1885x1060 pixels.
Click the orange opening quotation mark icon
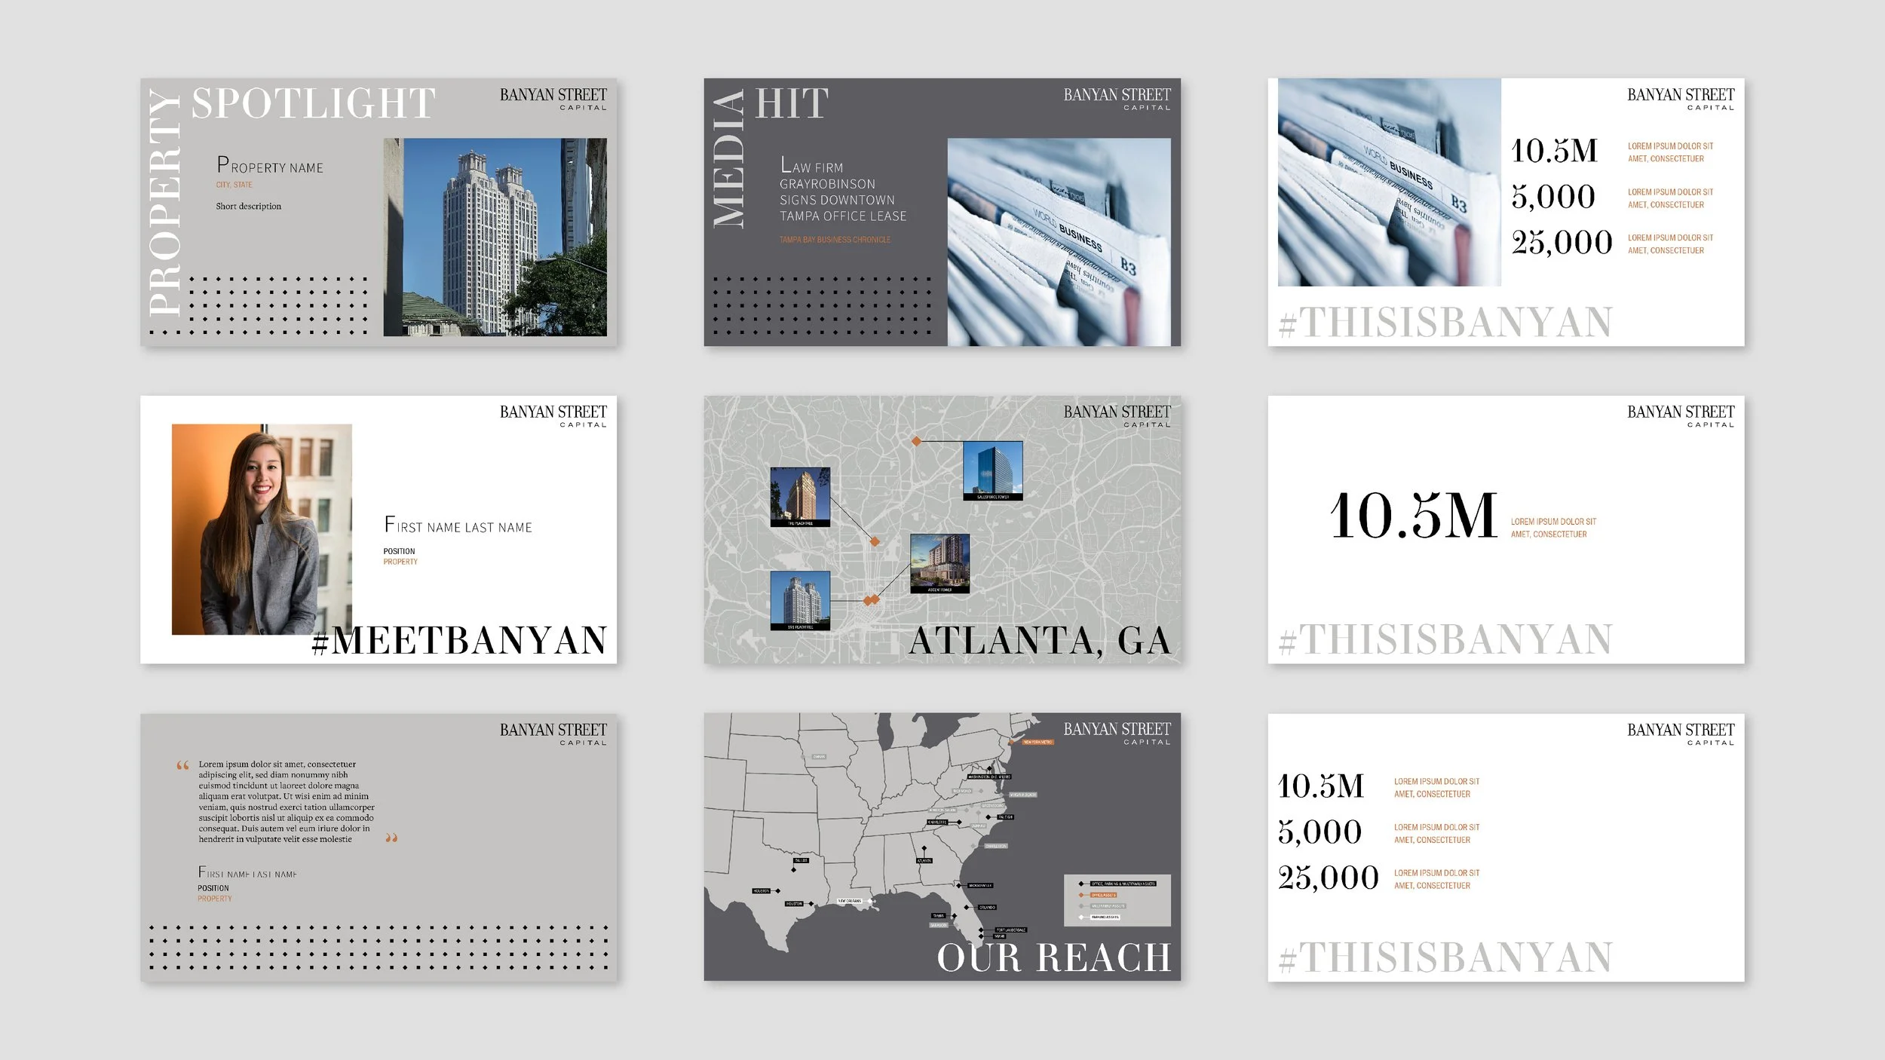pyautogui.click(x=182, y=766)
